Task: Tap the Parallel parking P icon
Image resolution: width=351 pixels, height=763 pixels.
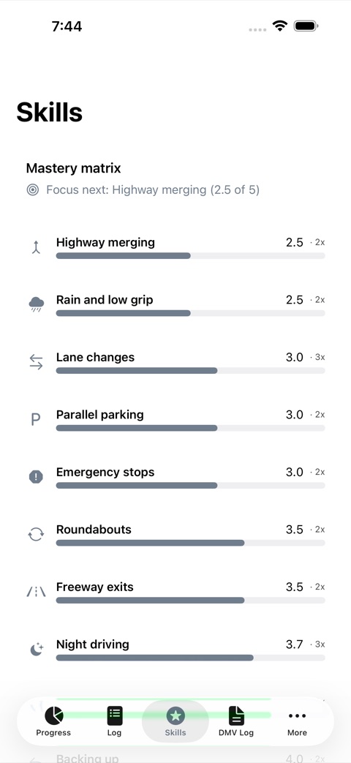Action: (36, 419)
